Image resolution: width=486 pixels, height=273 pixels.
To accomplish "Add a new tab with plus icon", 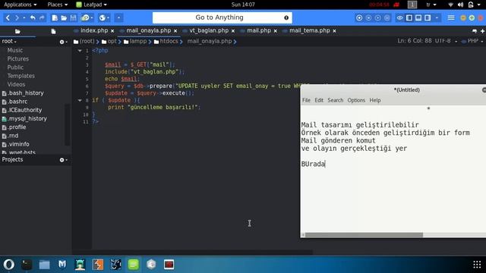I will coord(482,31).
